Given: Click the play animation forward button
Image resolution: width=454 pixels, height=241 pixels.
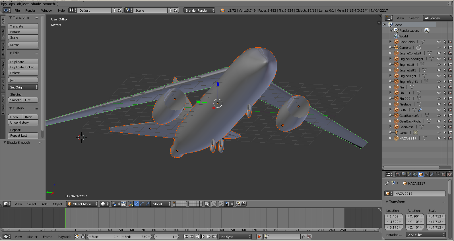Looking at the screenshot, I should (203, 236).
